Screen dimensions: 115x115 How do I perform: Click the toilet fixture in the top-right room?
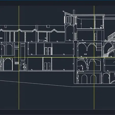[x=101, y=28]
